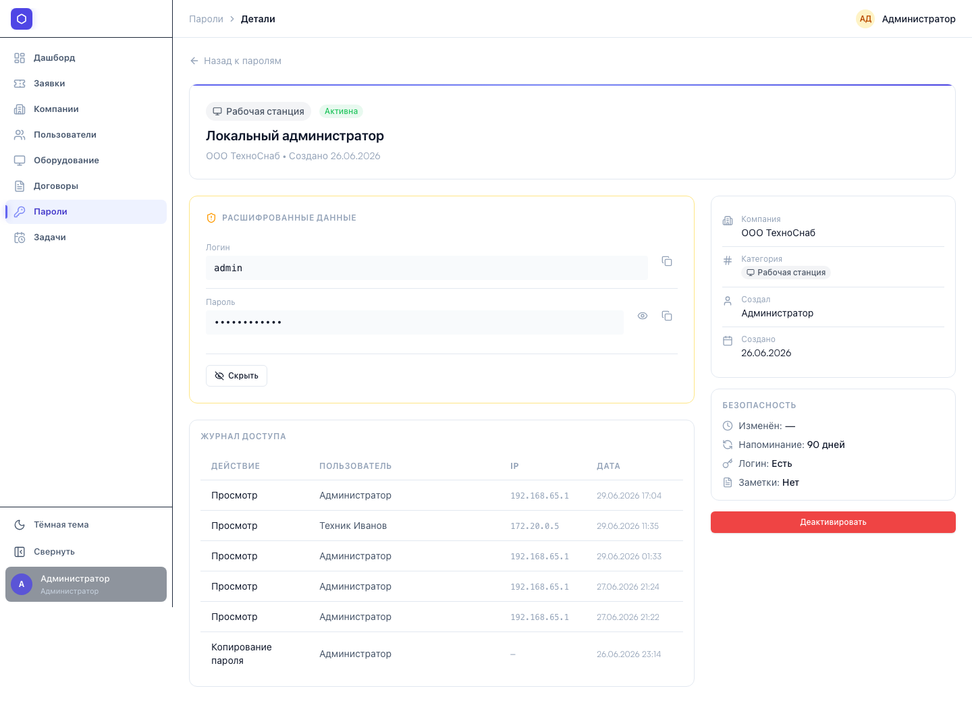972x703 pixels.
Task: Click the company building icon in info card
Action: click(x=728, y=221)
